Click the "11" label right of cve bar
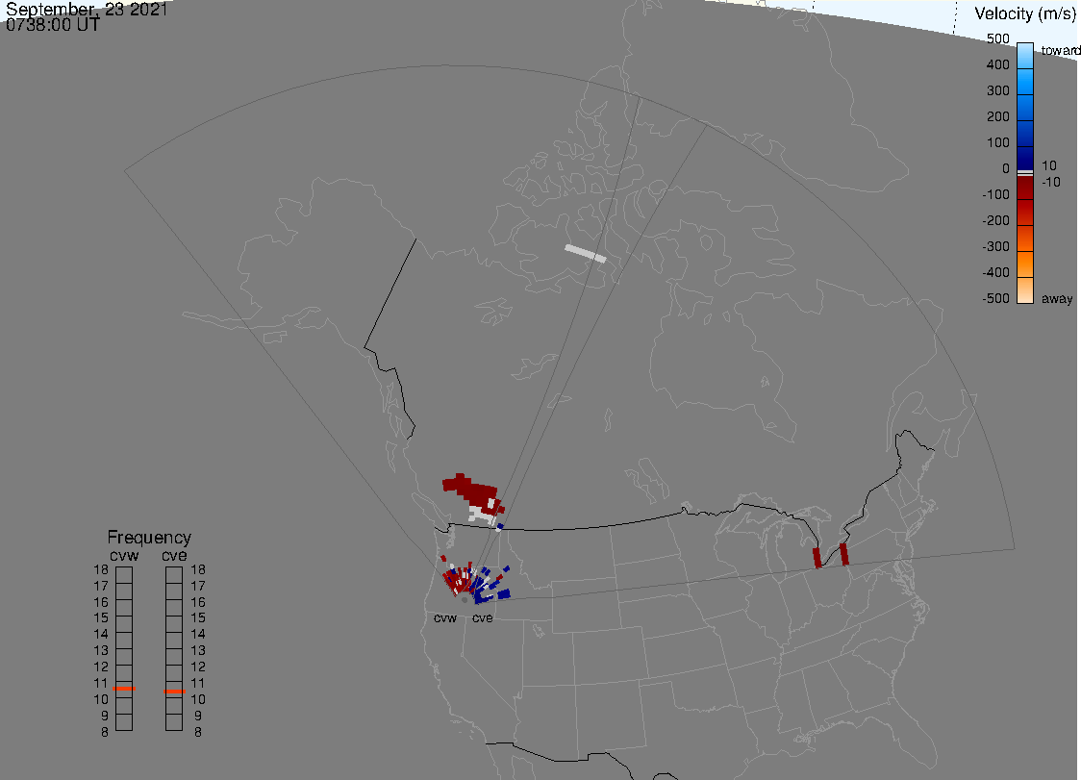 point(198,683)
